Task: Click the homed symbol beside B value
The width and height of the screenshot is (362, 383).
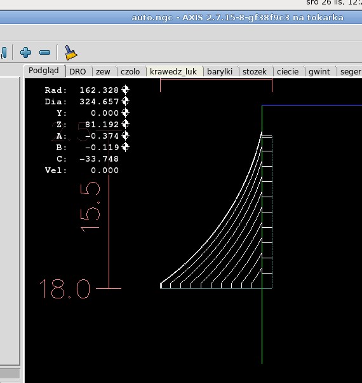Action: point(126,147)
